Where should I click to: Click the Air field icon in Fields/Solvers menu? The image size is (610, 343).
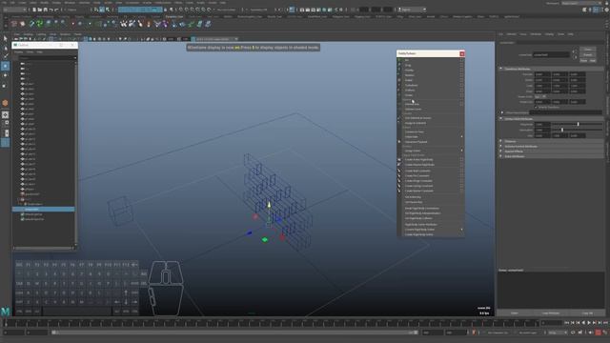click(x=399, y=60)
